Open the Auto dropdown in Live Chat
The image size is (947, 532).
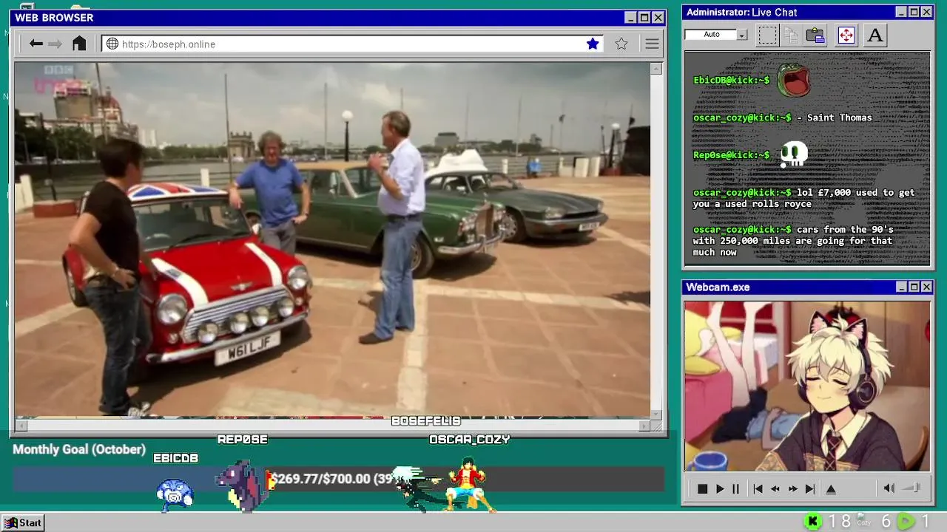click(742, 35)
